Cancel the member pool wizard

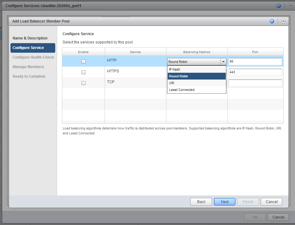pos(271,202)
